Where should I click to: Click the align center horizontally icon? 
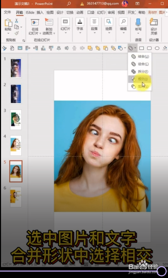(x=59, y=48)
